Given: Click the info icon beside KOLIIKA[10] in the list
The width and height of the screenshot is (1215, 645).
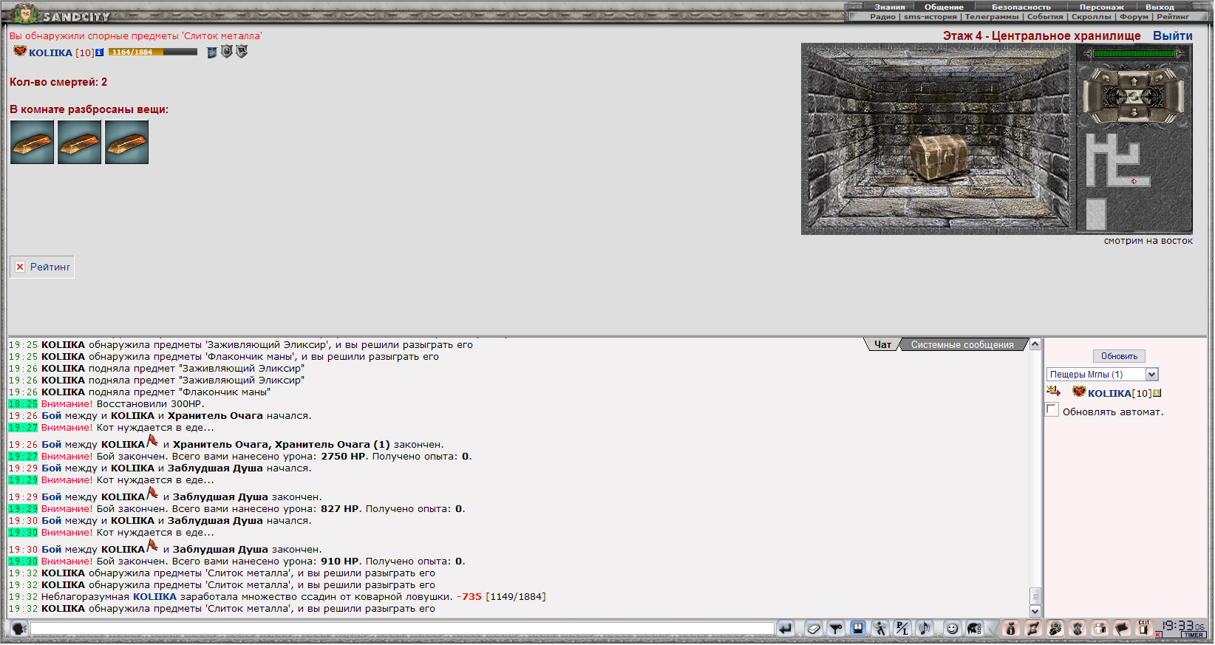Looking at the screenshot, I should pos(1157,393).
